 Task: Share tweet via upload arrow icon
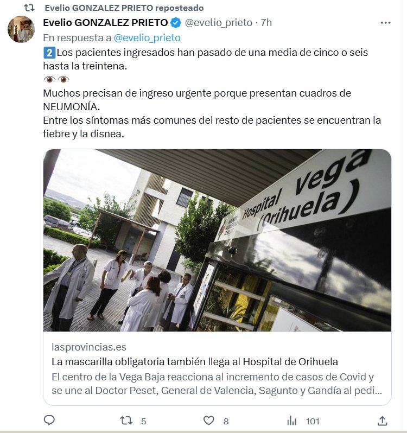(x=383, y=421)
